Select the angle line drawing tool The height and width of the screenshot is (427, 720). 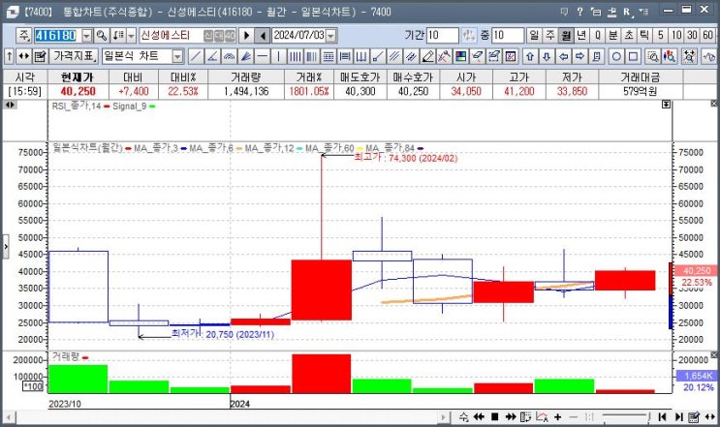(212, 56)
